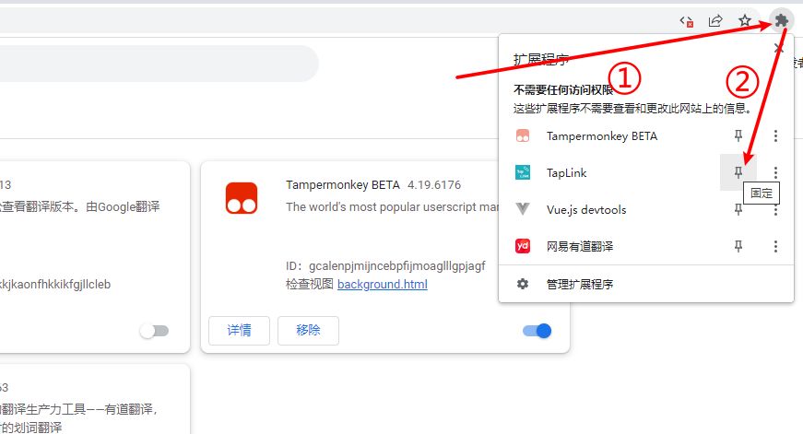
Task: Disable the Tampermonkey BETA enable switch
Action: [x=537, y=331]
